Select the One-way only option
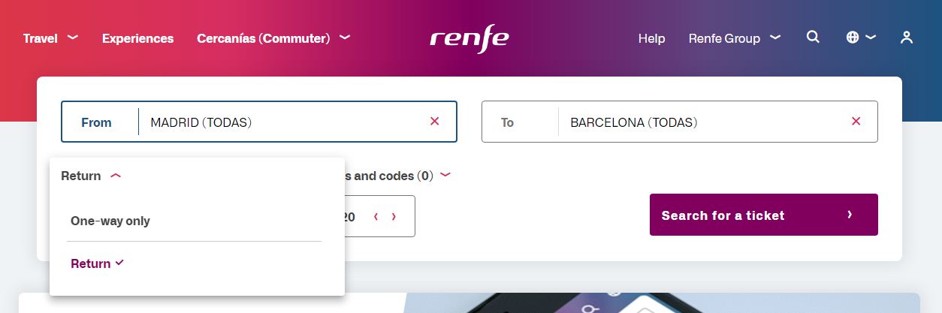942x313 pixels. [x=110, y=221]
